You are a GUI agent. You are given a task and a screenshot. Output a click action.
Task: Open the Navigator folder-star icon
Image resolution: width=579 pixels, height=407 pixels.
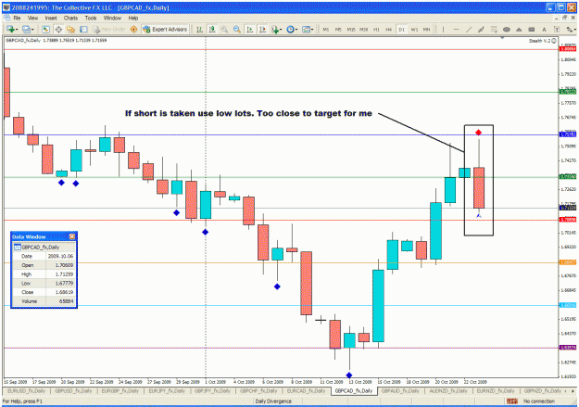pyautogui.click(x=71, y=29)
